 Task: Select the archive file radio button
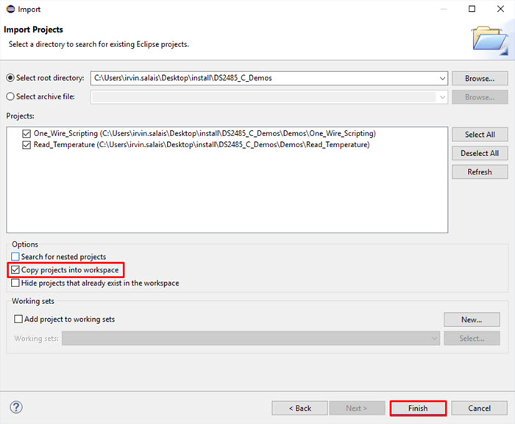pyautogui.click(x=10, y=96)
